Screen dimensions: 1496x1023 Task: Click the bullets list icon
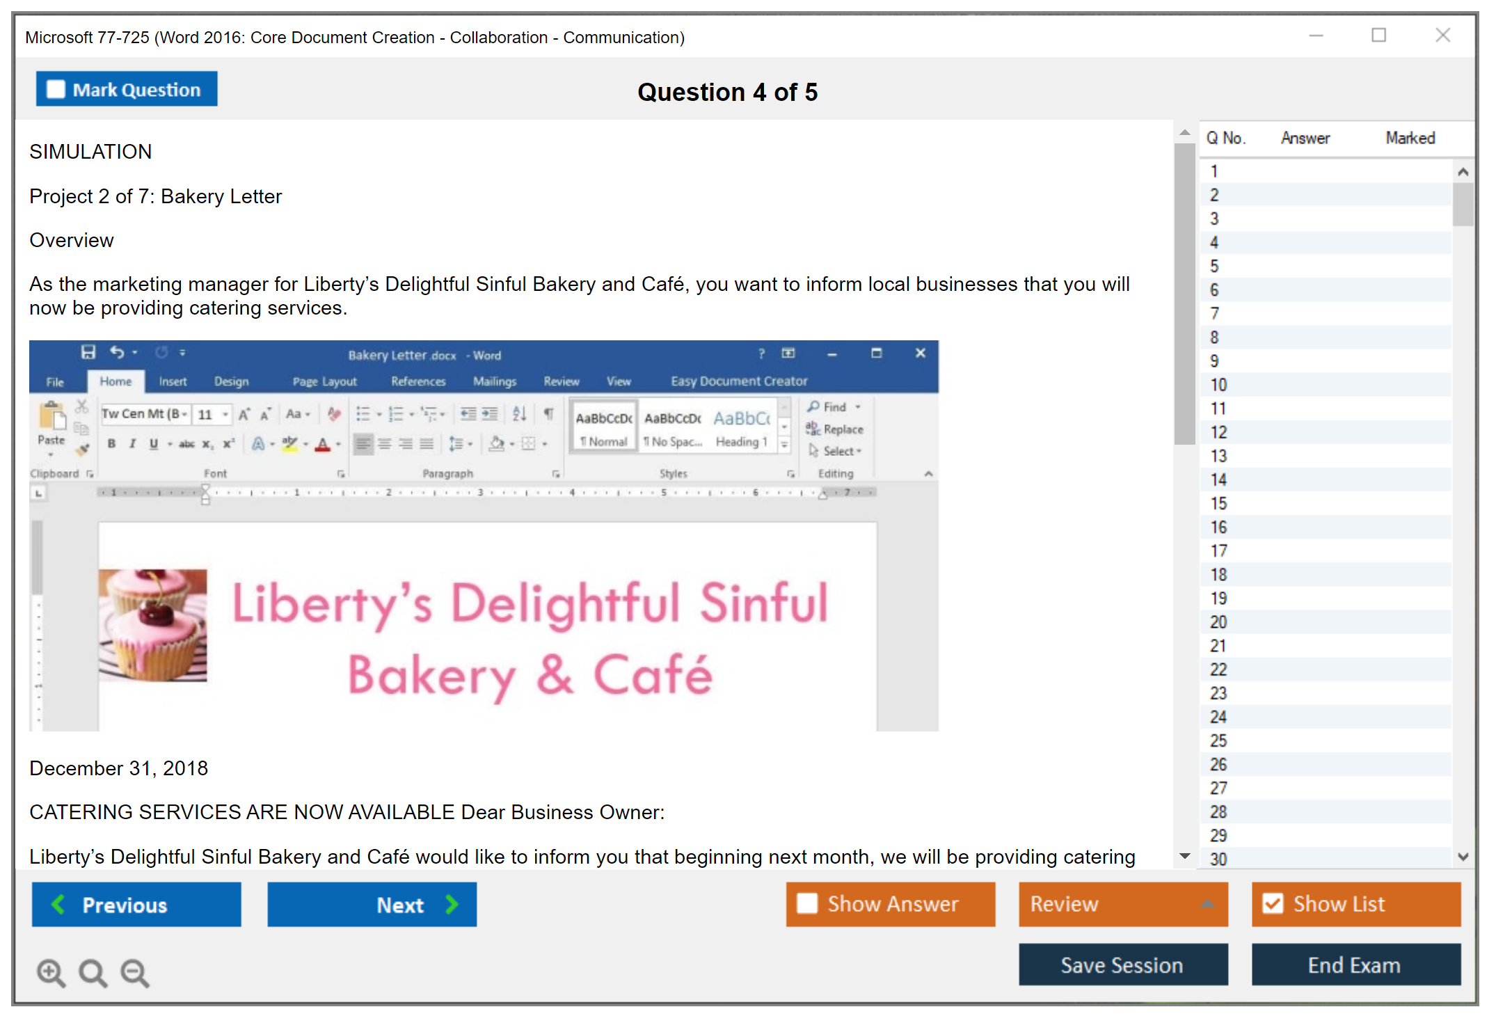(363, 414)
